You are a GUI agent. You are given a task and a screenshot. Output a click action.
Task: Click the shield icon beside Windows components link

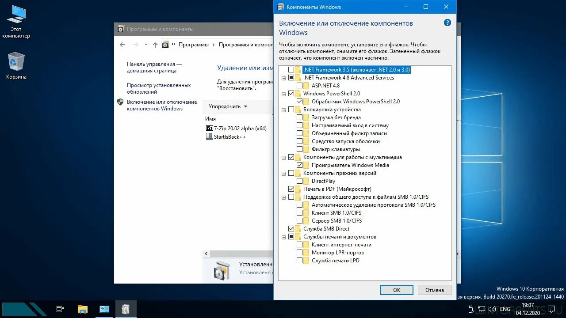point(120,102)
